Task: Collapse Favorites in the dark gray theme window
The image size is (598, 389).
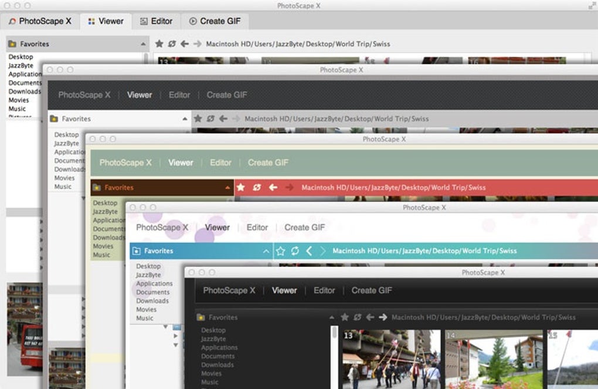Action: [x=185, y=119]
